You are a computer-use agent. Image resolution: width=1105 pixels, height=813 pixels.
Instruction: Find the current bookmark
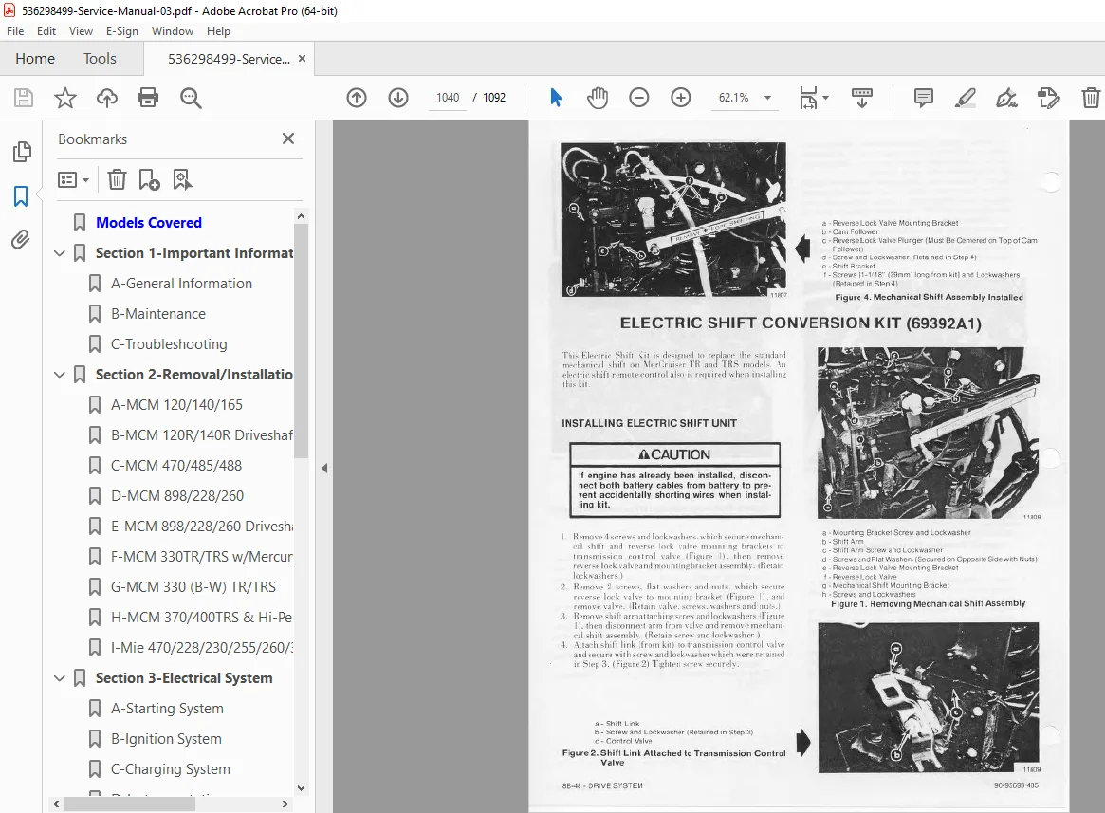(182, 180)
